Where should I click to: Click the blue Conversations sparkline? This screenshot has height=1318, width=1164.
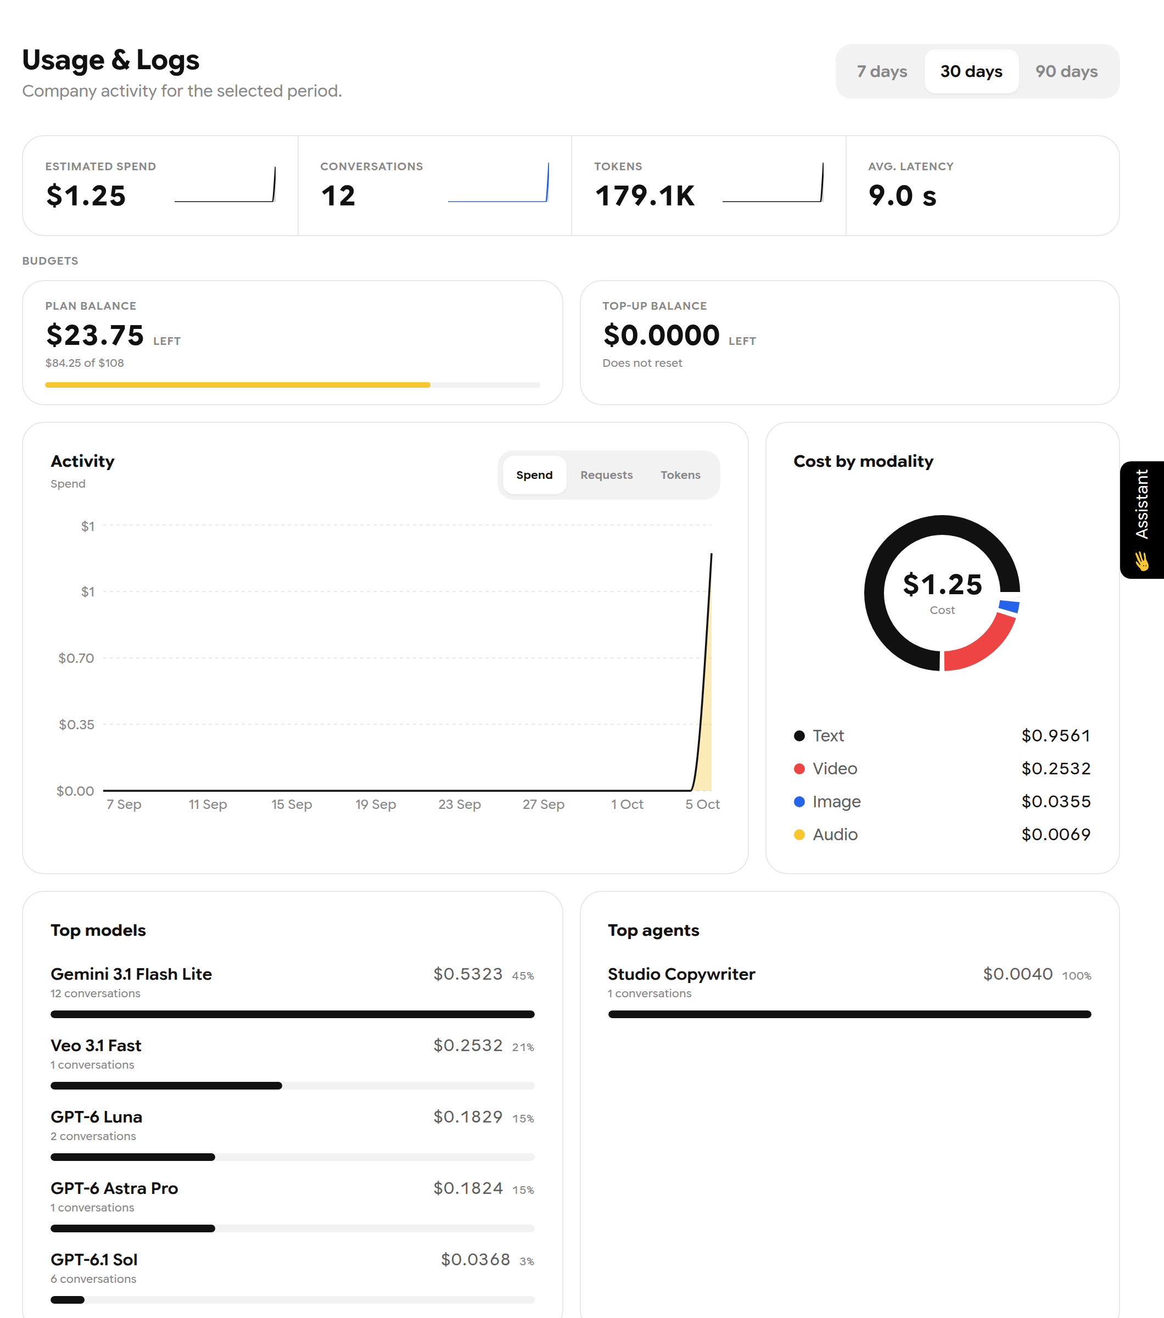click(x=498, y=182)
